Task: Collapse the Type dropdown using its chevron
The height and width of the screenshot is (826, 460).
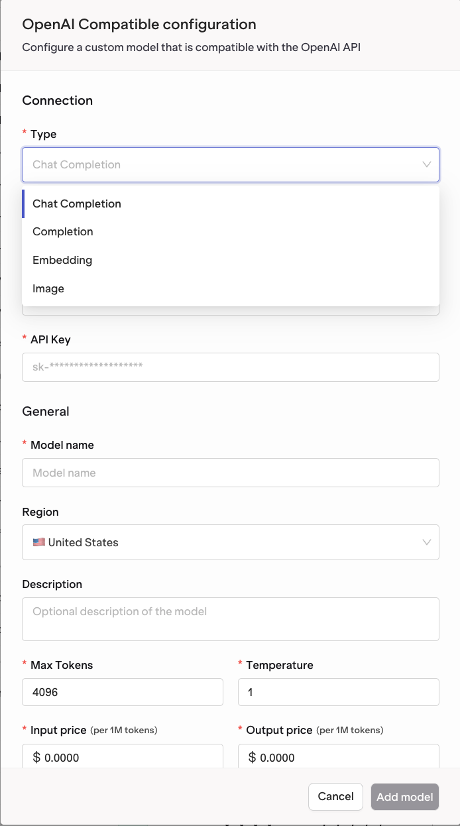Action: click(x=427, y=164)
